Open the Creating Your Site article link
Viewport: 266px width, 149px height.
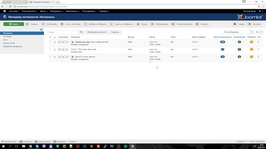click(82, 42)
